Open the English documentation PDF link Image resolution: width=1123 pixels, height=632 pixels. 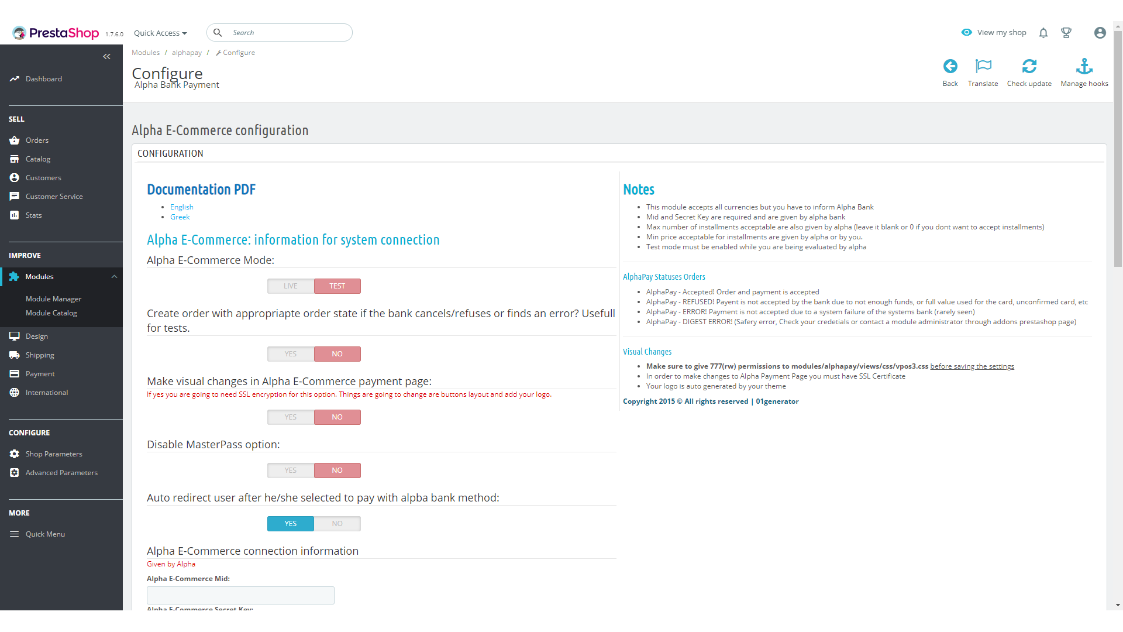coord(181,207)
